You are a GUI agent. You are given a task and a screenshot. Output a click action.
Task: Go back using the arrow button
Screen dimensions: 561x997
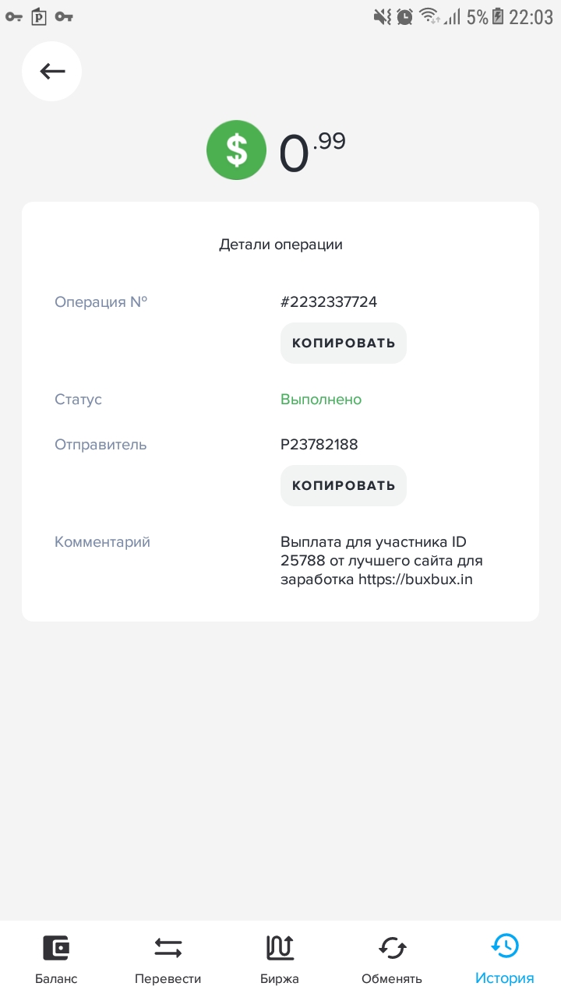coord(52,72)
